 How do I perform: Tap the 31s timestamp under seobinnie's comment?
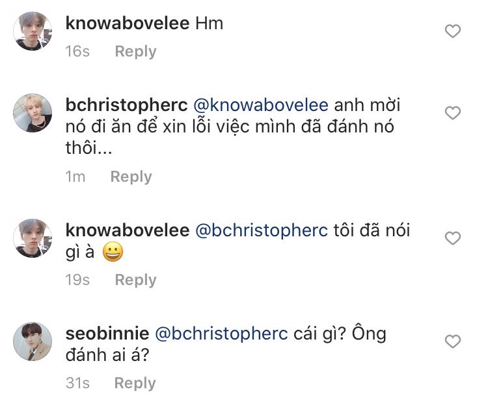[78, 383]
